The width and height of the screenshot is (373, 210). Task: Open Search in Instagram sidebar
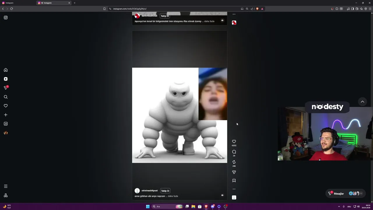[x=6, y=97]
